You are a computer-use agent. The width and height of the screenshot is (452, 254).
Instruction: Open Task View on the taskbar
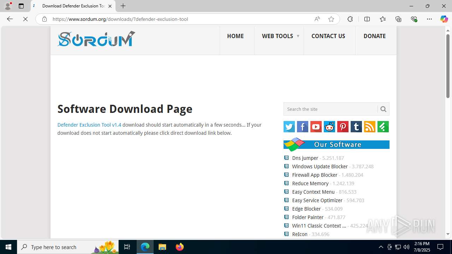[x=127, y=247]
